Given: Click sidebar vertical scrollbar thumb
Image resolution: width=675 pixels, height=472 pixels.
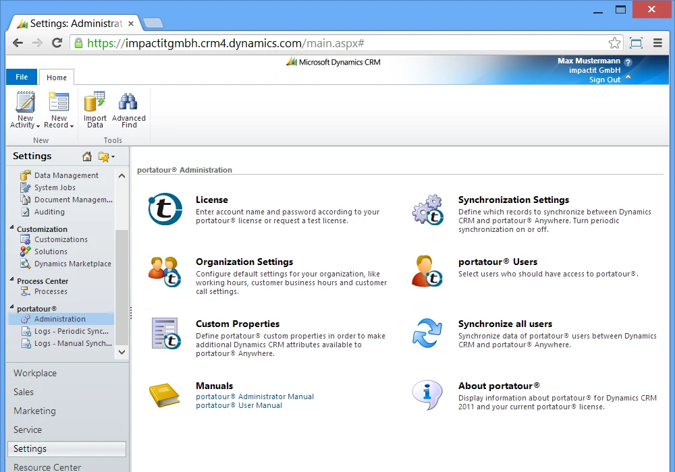Looking at the screenshot, I should tap(122, 287).
